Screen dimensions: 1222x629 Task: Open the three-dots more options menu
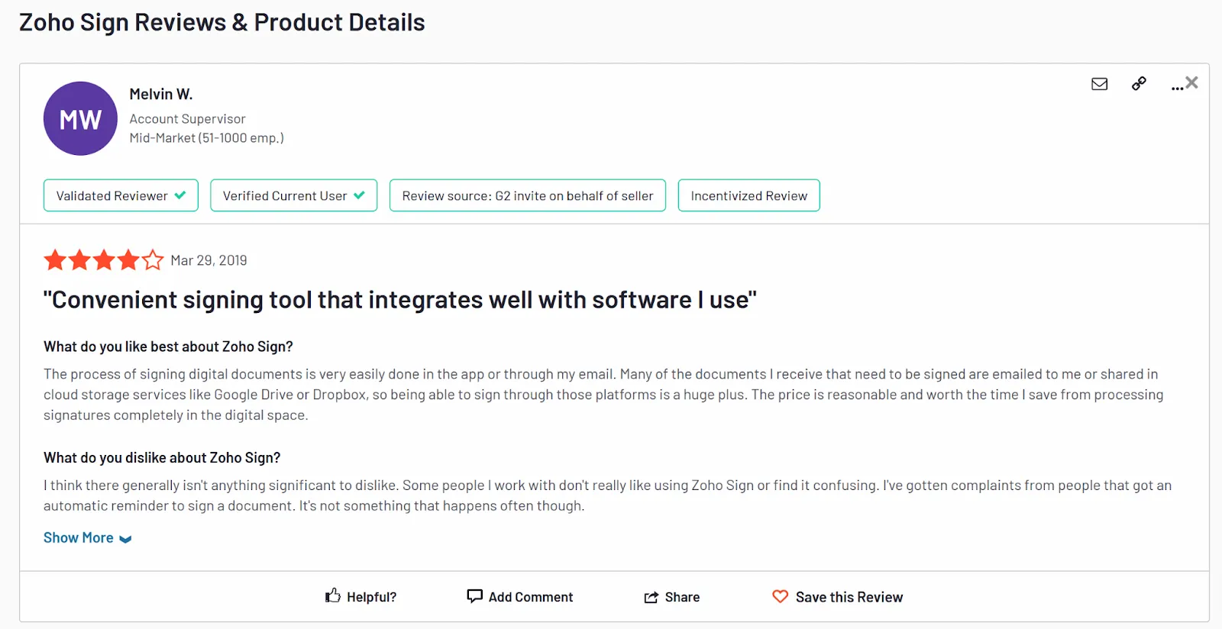point(1177,89)
